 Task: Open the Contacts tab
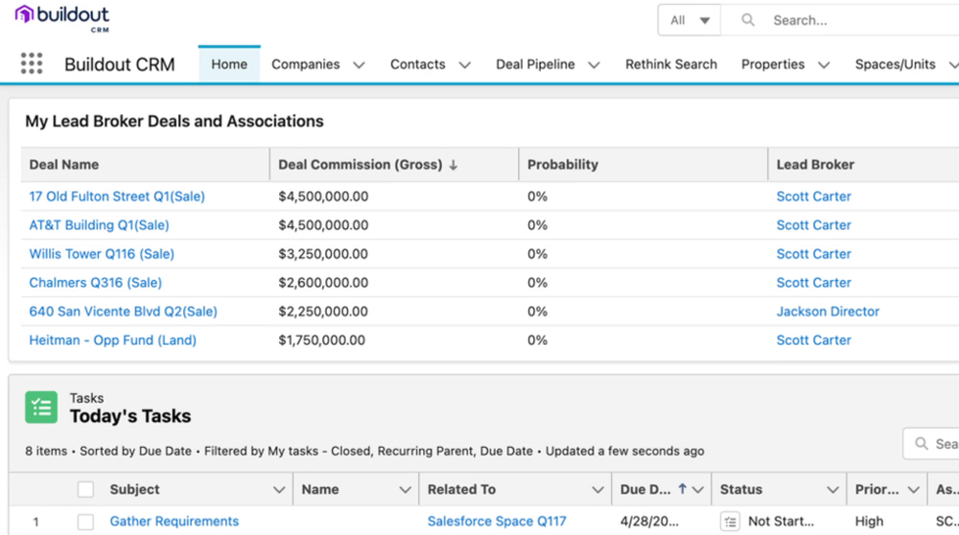click(x=418, y=64)
